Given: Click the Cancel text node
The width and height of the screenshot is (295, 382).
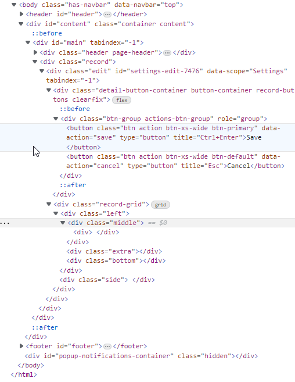Looking at the screenshot, I should click(239, 166).
